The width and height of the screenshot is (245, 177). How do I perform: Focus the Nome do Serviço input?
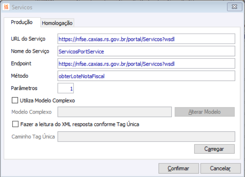[146, 51]
